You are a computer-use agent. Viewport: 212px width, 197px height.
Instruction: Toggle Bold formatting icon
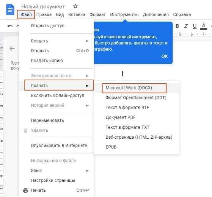click(x=177, y=26)
